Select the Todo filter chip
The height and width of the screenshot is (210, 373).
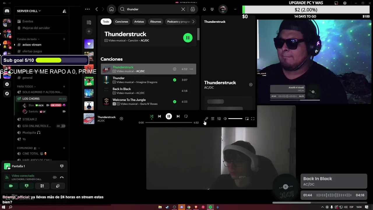pyautogui.click(x=106, y=22)
